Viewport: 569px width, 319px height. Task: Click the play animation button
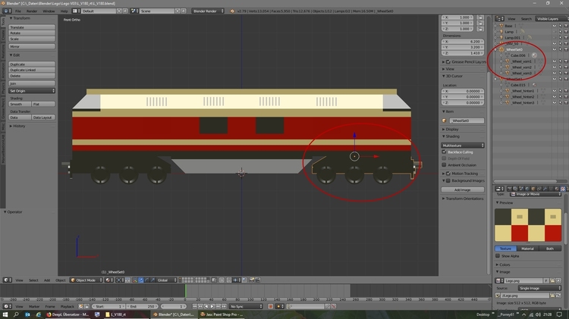[x=212, y=306]
